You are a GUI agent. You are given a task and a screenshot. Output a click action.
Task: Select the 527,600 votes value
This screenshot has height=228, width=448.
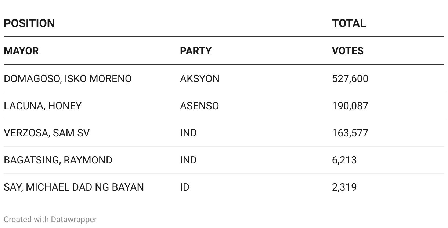click(x=350, y=79)
